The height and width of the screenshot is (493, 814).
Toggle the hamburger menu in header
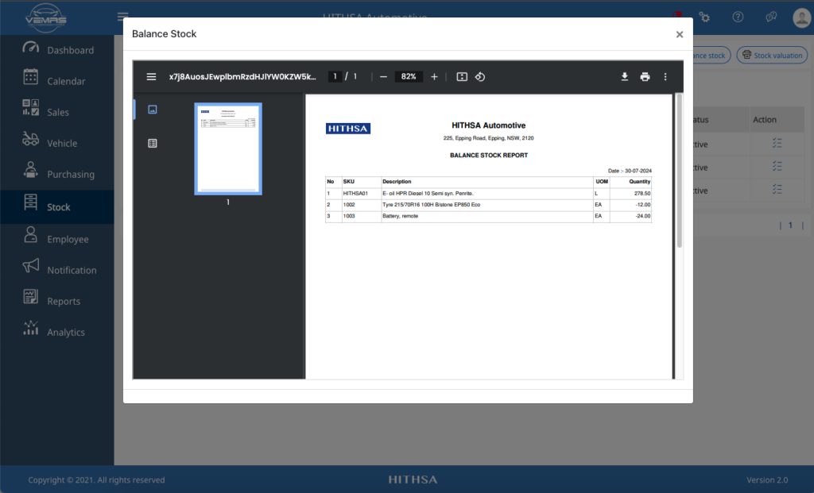point(122,17)
